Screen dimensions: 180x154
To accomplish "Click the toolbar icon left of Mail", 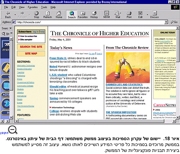I will pyautogui.click(x=107, y=15).
